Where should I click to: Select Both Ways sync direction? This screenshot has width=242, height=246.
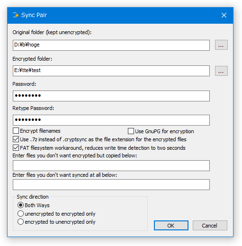[x=20, y=205]
